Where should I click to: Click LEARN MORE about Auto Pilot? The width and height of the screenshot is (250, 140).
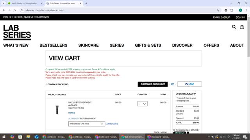(112, 124)
